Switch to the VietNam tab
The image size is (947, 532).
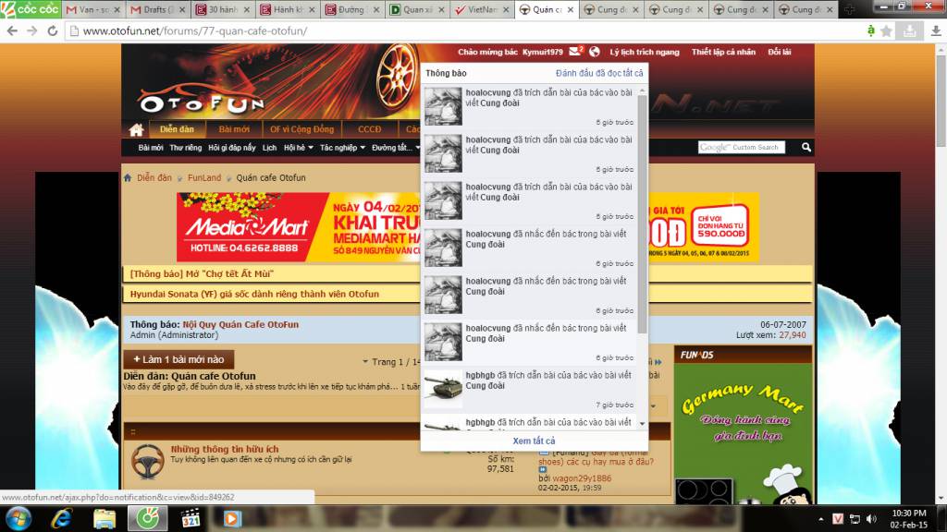click(x=481, y=9)
